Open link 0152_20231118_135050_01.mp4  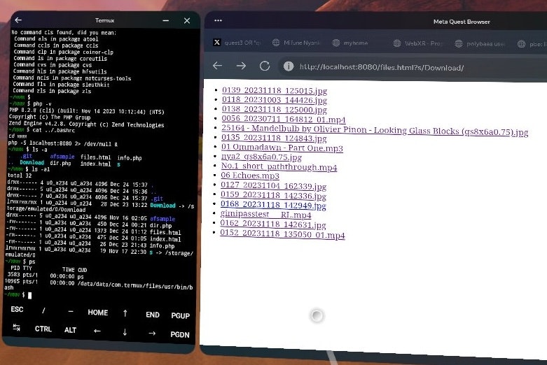click(282, 234)
